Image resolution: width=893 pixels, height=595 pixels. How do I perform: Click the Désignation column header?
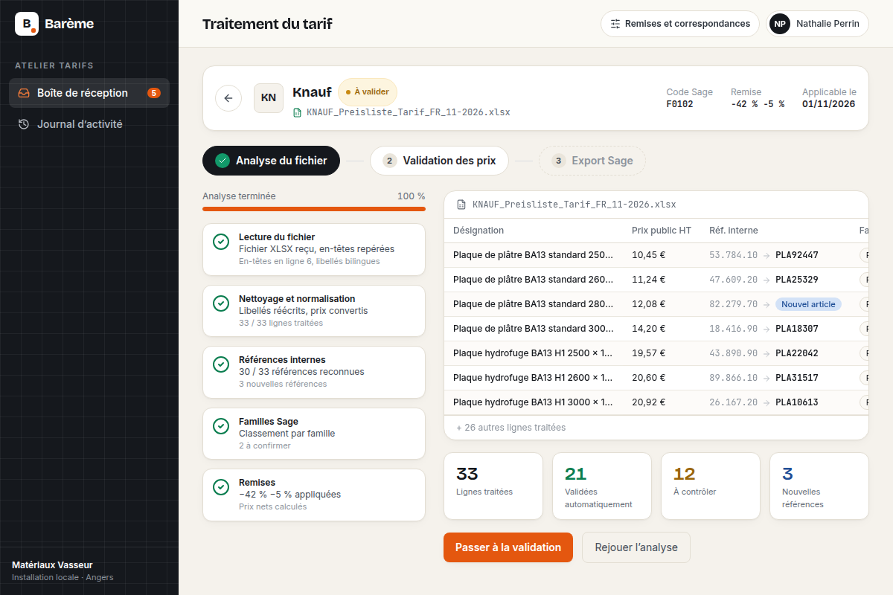pyautogui.click(x=478, y=231)
